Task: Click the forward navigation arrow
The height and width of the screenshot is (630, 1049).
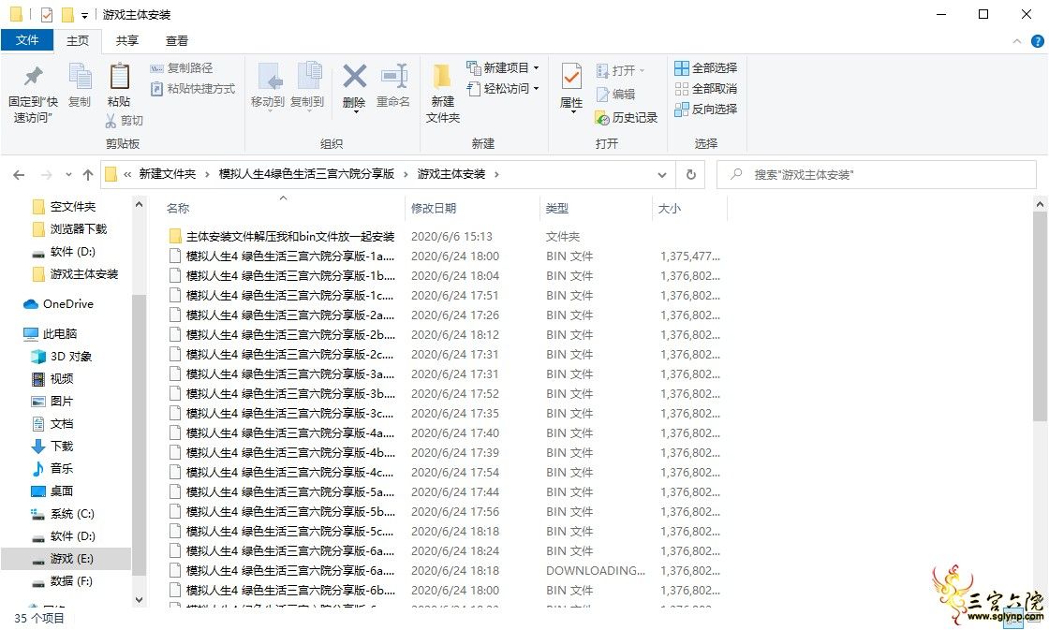Action: tap(46, 174)
